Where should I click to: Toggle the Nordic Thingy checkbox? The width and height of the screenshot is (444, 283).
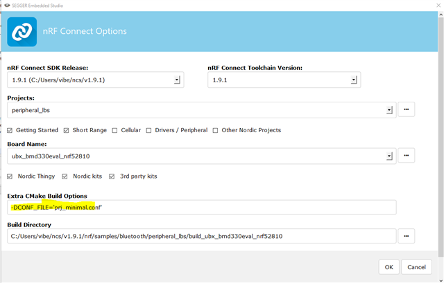pyautogui.click(x=10, y=176)
